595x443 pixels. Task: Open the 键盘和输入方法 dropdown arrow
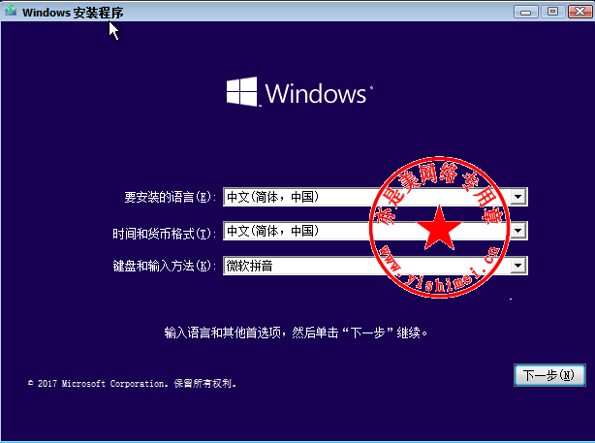(x=518, y=266)
